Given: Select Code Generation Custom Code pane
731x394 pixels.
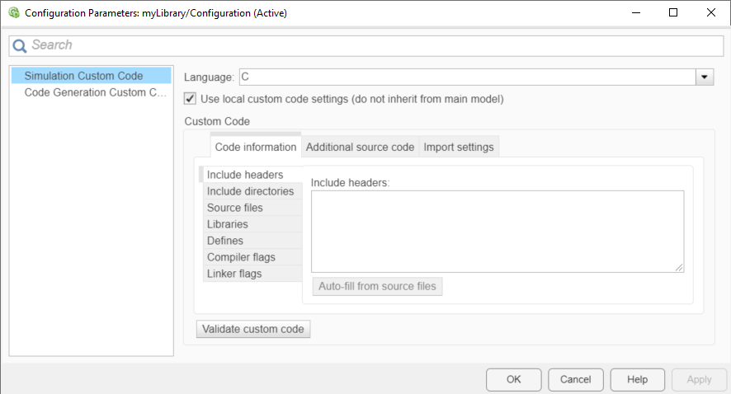Looking at the screenshot, I should pyautogui.click(x=96, y=92).
